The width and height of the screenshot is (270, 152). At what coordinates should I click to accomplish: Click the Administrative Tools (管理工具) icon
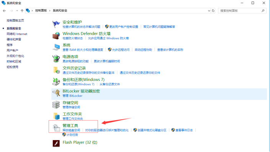coord(56,128)
